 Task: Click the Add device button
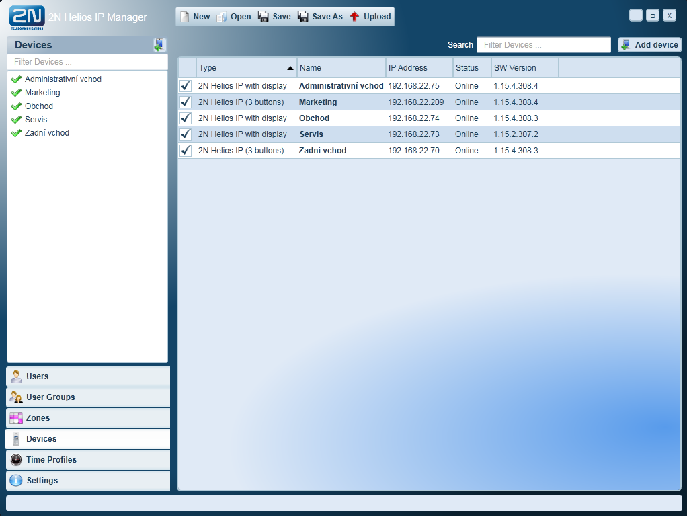(x=650, y=44)
